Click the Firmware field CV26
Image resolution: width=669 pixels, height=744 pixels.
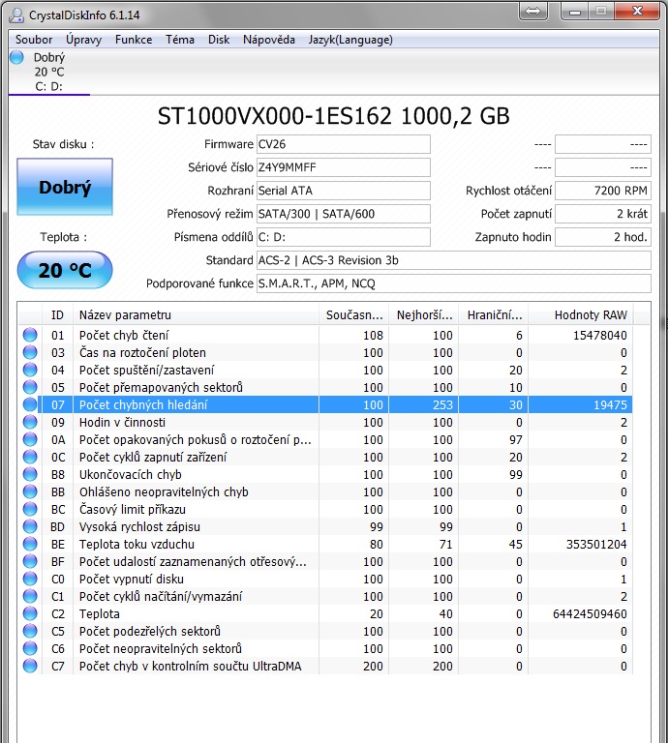[x=344, y=144]
